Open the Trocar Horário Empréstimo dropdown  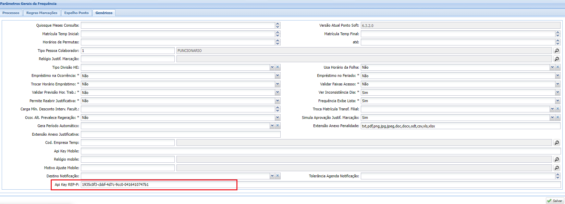(x=278, y=84)
